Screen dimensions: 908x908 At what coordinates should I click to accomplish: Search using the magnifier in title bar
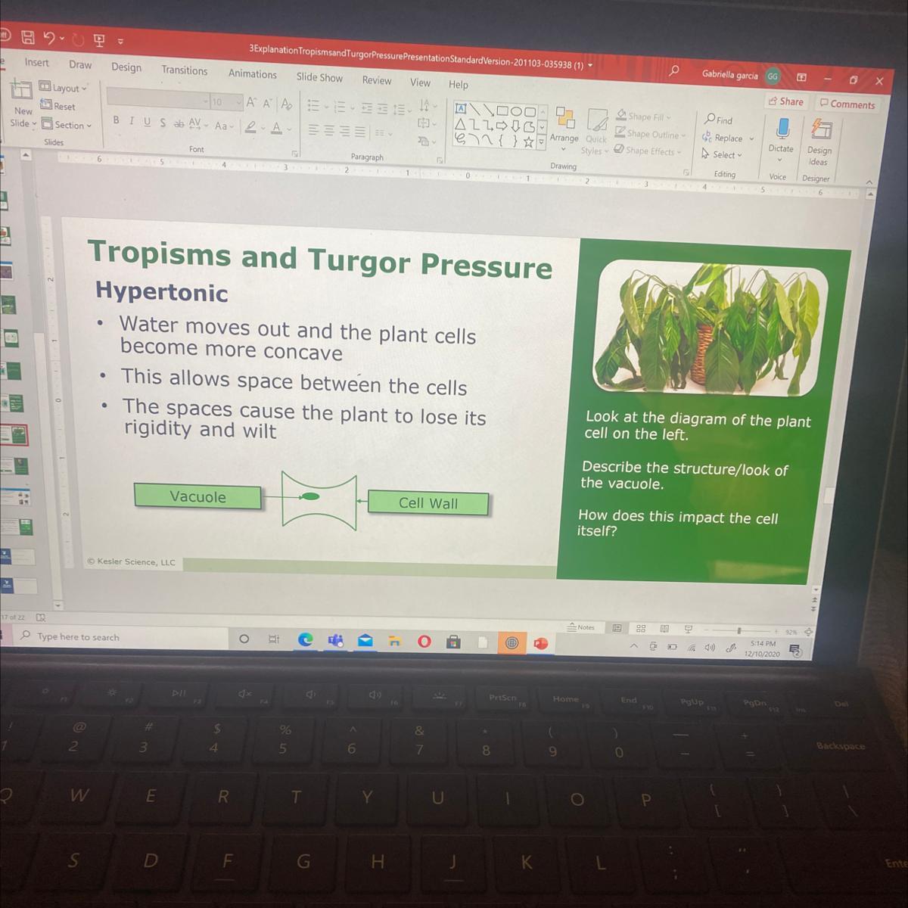click(674, 70)
